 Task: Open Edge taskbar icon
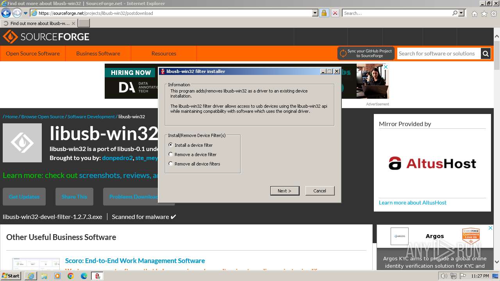coord(84,276)
